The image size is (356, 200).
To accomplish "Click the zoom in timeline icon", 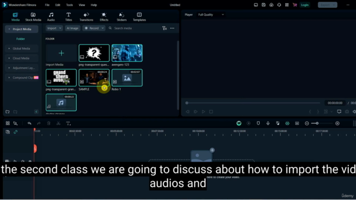I will tap(338, 123).
